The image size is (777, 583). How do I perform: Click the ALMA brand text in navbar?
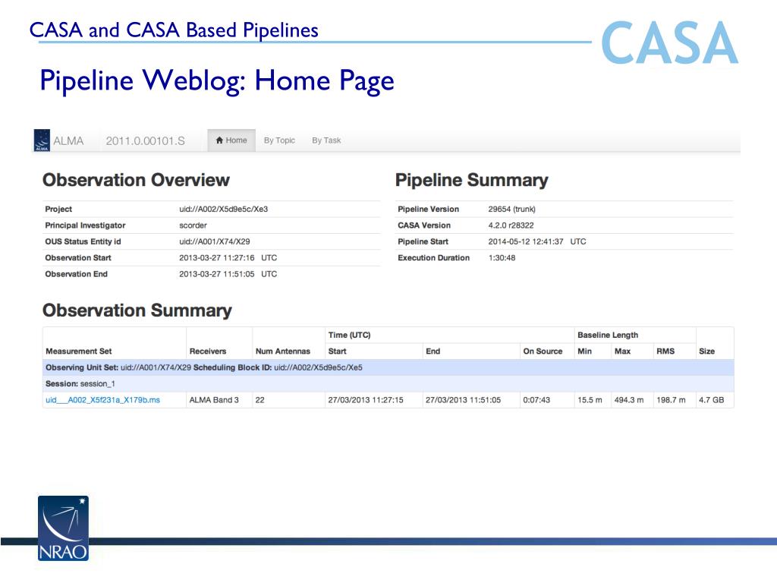click(68, 140)
